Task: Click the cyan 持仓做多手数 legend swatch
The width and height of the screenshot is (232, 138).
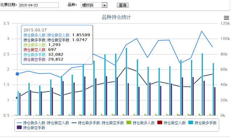Action: pos(191,122)
